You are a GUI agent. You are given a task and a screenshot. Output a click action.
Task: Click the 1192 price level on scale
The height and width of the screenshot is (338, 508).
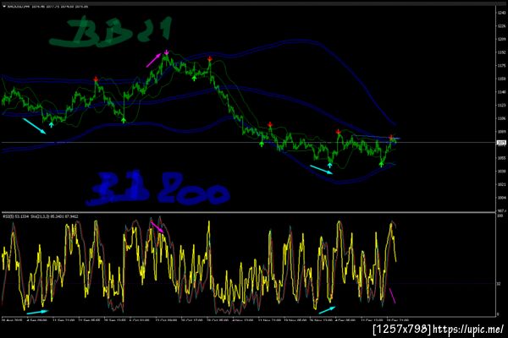click(x=501, y=52)
